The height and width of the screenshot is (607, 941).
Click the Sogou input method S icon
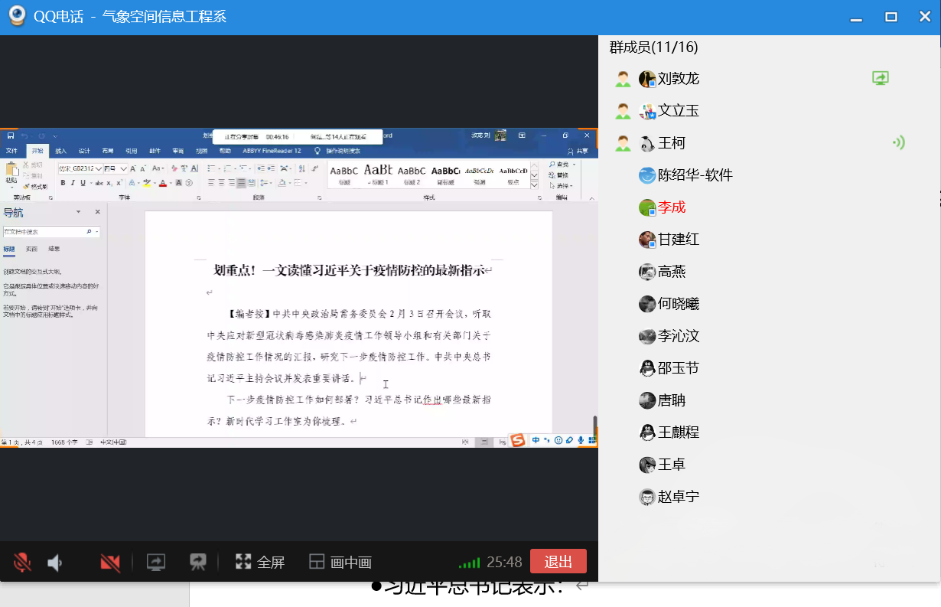coord(518,440)
